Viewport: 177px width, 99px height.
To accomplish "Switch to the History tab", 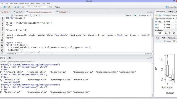I will tap(170, 12).
